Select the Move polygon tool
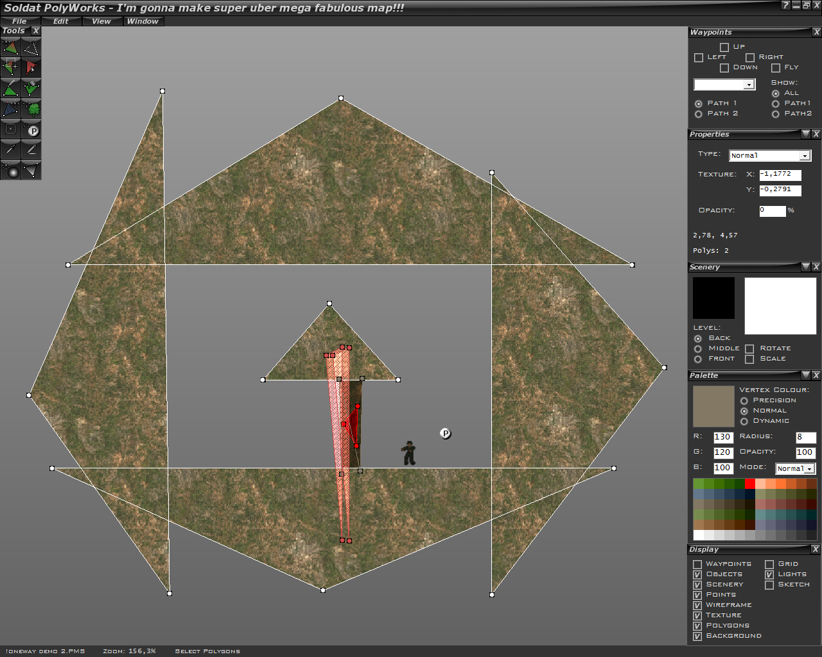822x657 pixels. [10, 47]
